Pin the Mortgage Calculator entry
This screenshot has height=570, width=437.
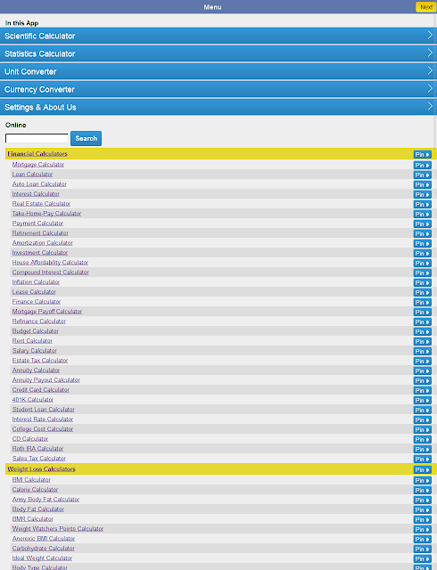(x=423, y=165)
